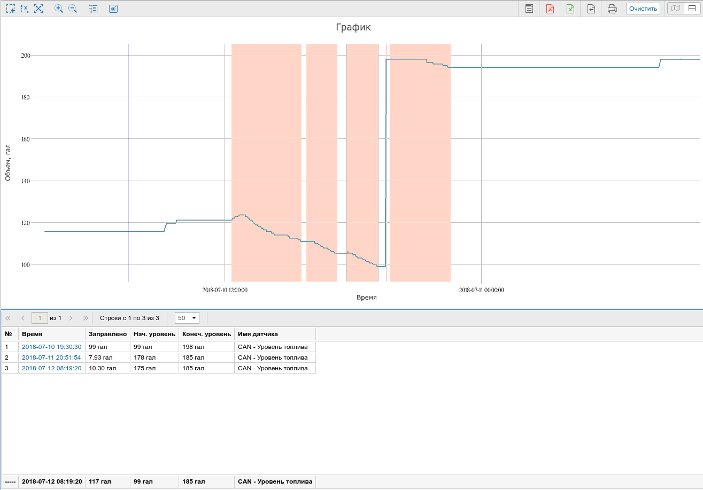Toggle the map view button
The image size is (703, 490).
[x=676, y=9]
